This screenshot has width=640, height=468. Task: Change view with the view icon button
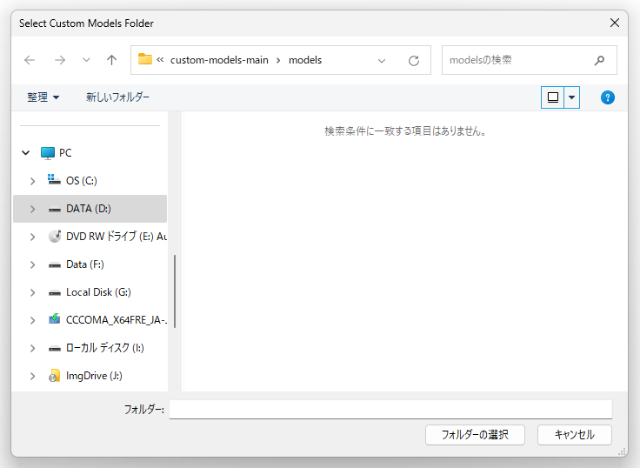[553, 97]
